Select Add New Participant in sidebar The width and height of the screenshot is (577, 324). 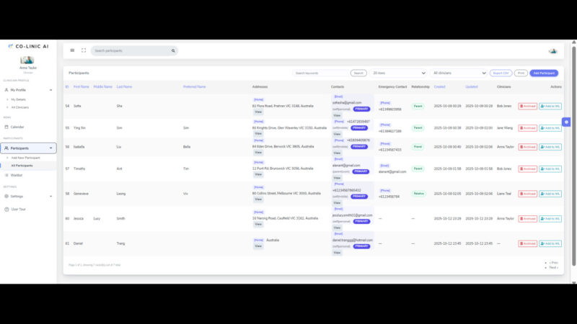tap(25, 158)
